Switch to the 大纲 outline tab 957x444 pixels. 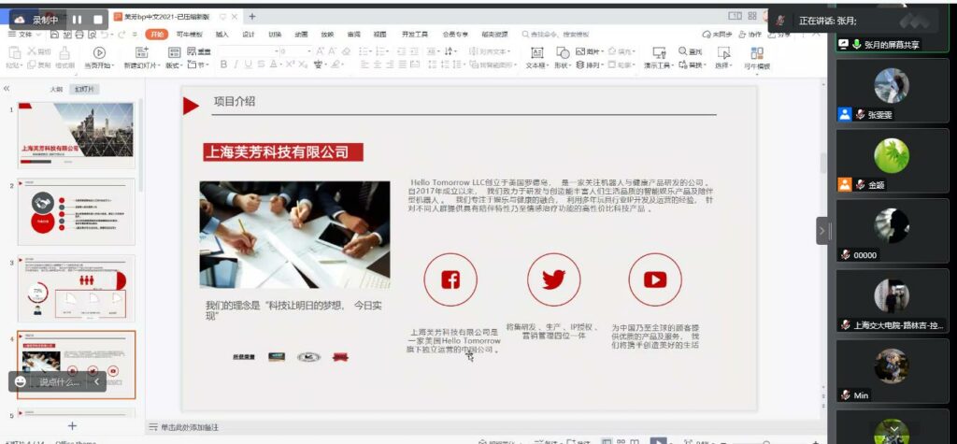coord(56,89)
